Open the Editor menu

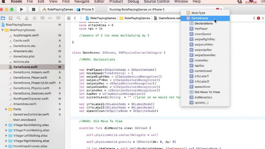point(99,2)
